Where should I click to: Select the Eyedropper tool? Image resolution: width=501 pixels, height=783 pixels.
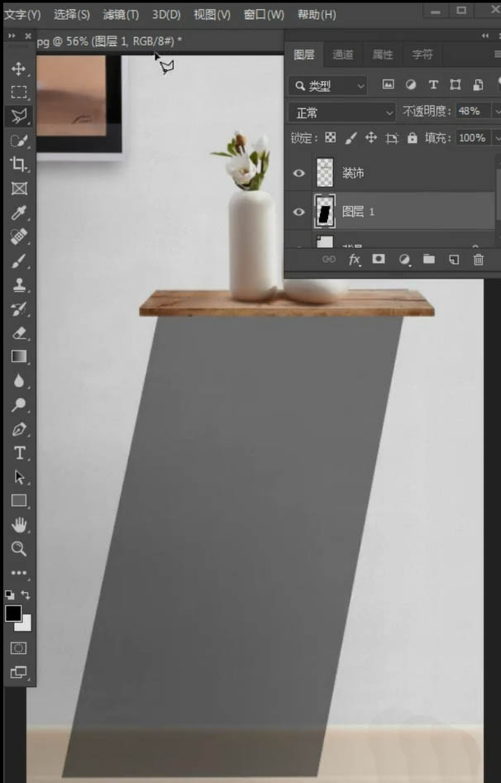[18, 212]
